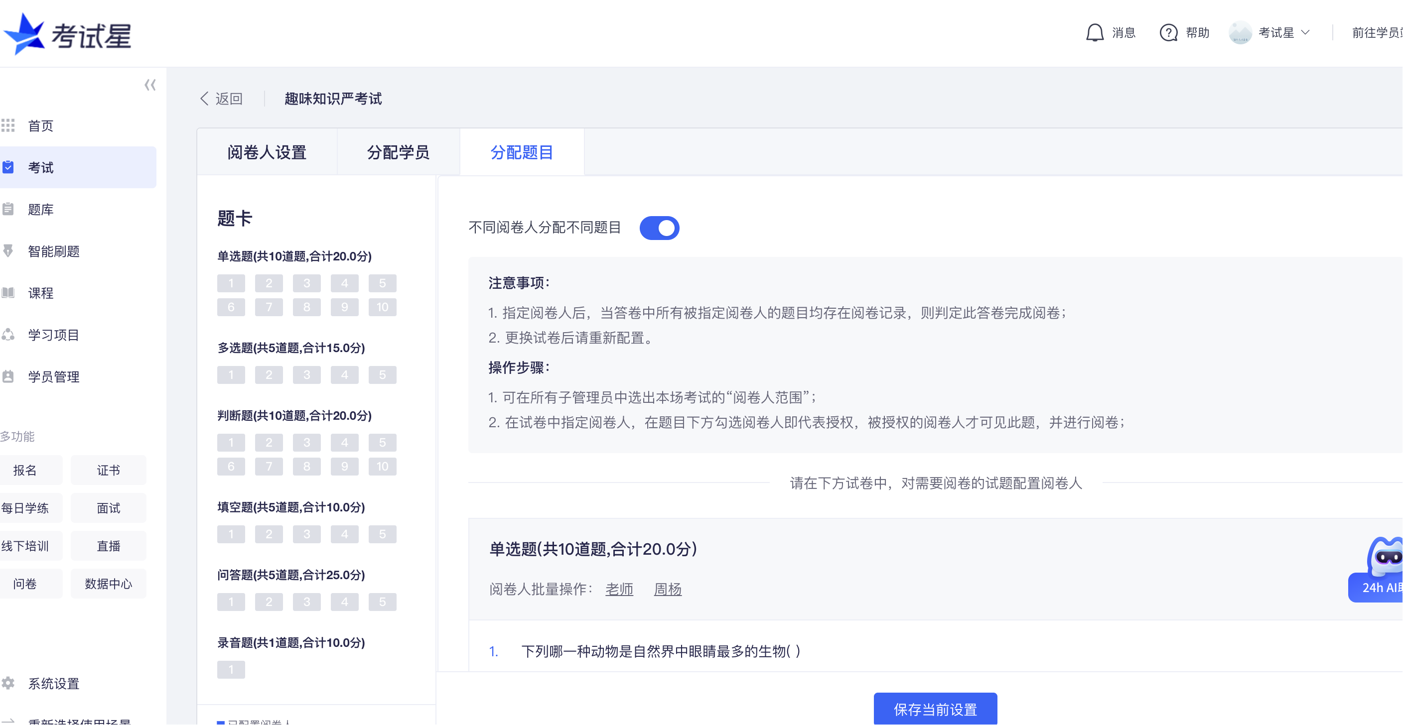Viewport: 1403px width, 725px height.
Task: Click 保存当前设置 button
Action: coord(935,709)
